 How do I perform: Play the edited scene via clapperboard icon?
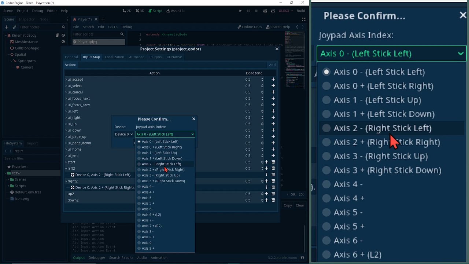[265, 11]
